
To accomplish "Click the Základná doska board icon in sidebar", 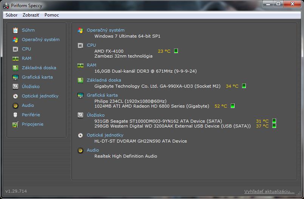I will (15, 68).
